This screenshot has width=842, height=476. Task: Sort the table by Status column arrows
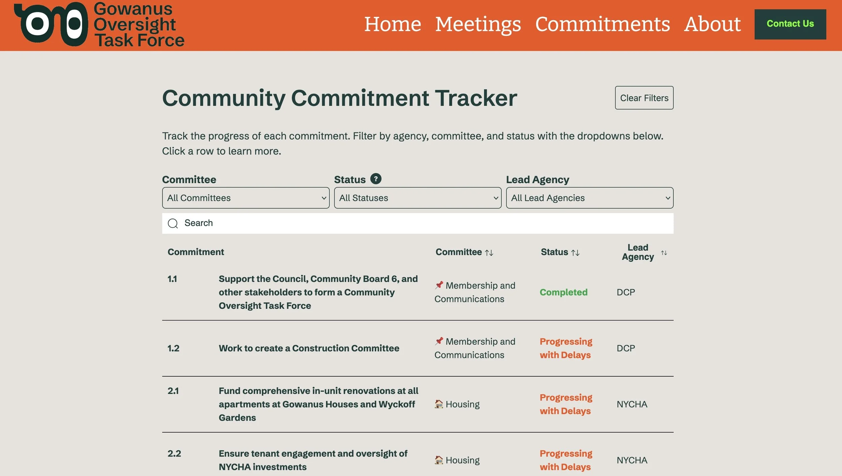575,252
